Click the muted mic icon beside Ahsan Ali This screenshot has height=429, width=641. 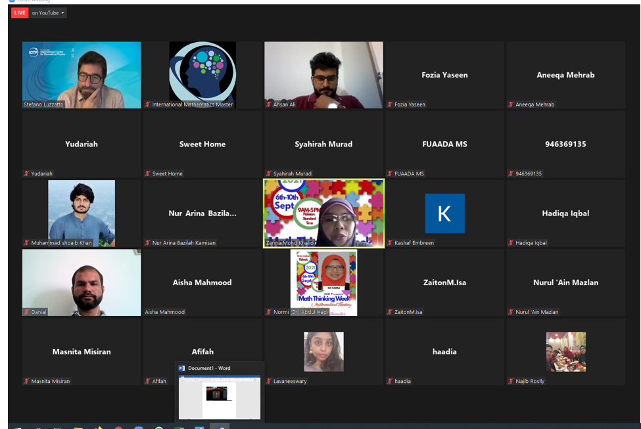269,104
